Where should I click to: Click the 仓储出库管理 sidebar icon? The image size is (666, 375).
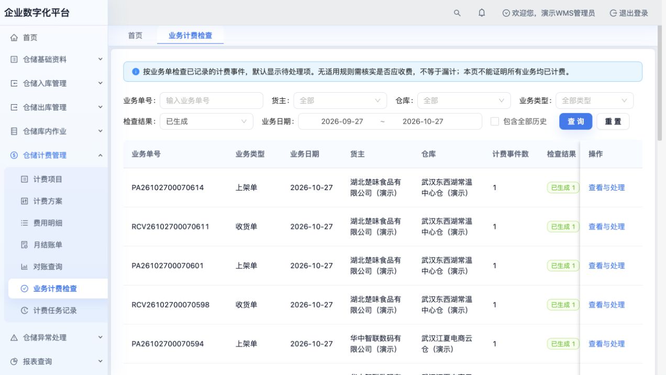coord(14,107)
